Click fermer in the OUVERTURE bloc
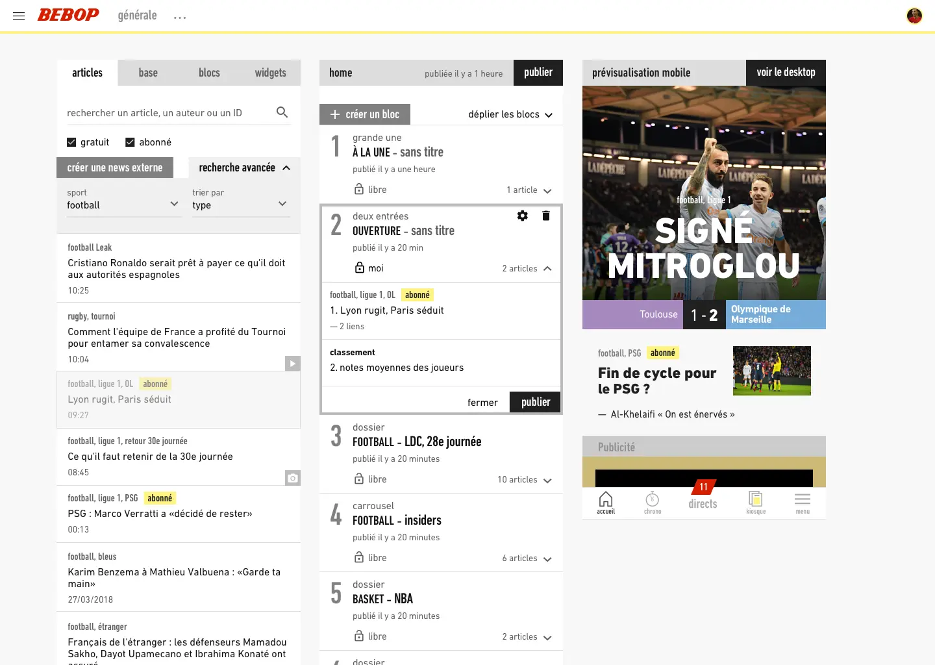This screenshot has width=935, height=665. click(x=482, y=403)
